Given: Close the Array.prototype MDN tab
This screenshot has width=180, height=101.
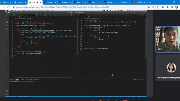Looking at the screenshot, I should tap(115, 2).
